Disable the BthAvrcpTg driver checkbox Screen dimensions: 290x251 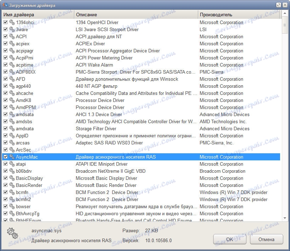[6, 213]
